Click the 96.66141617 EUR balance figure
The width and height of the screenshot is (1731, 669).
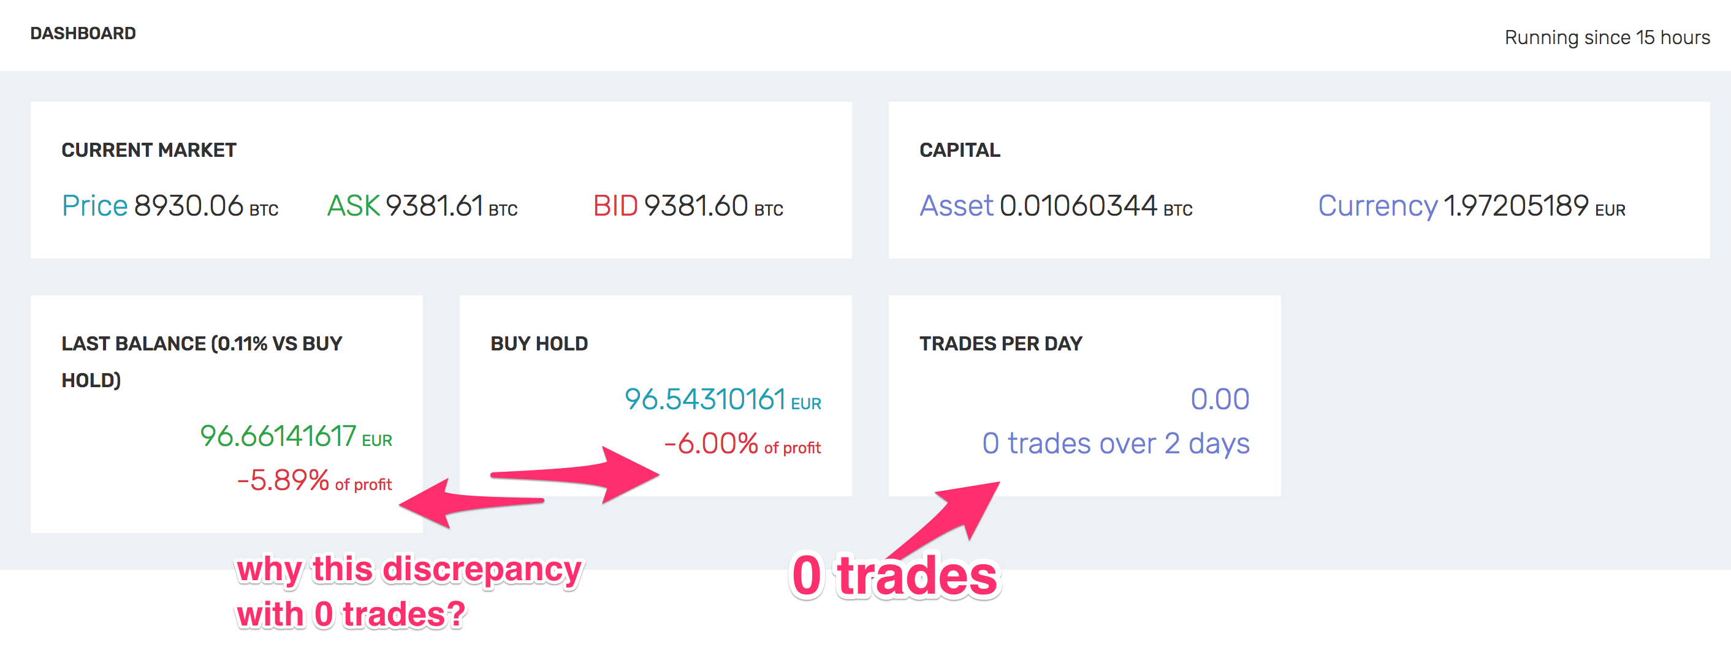tap(295, 437)
